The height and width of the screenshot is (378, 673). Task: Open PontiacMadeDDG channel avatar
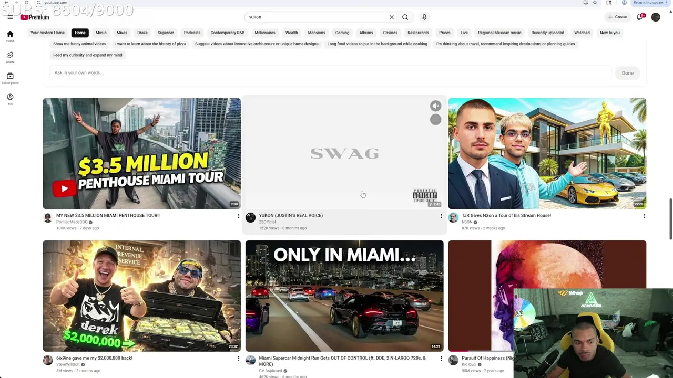(x=48, y=217)
